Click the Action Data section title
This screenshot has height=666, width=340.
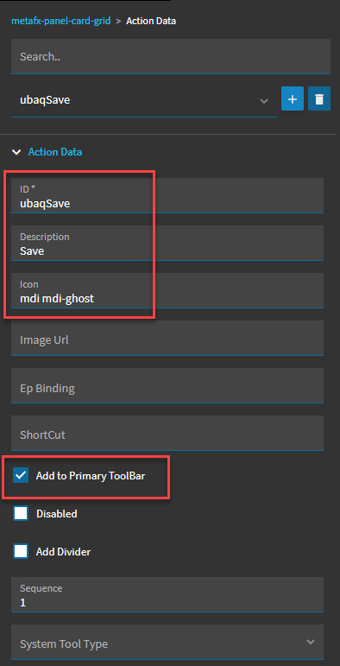(55, 152)
